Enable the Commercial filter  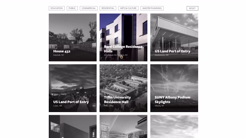(89, 8)
